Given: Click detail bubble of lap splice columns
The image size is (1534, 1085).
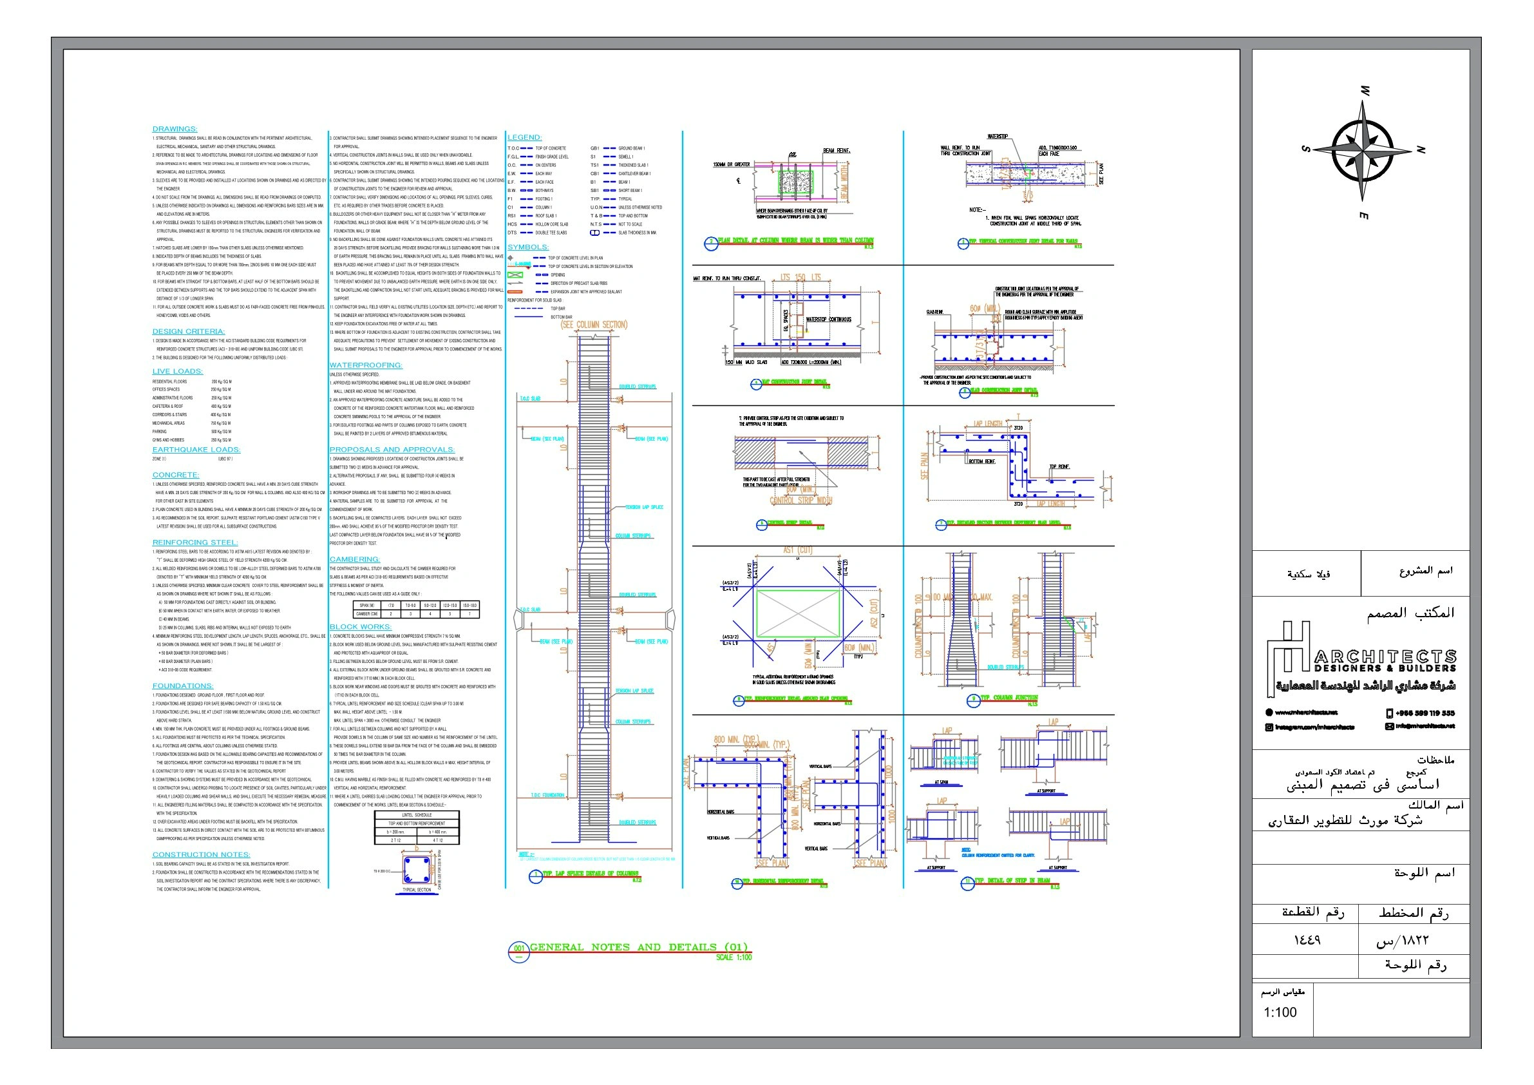Looking at the screenshot, I should (x=535, y=876).
